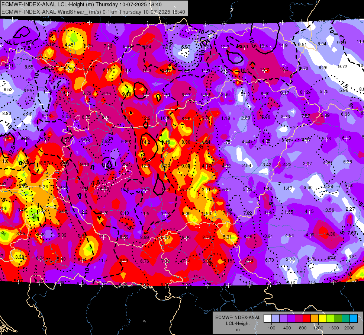This screenshot has width=364, height=335.
Task: Click the medium purple legend swatch left of 400
Action: click(x=283, y=318)
